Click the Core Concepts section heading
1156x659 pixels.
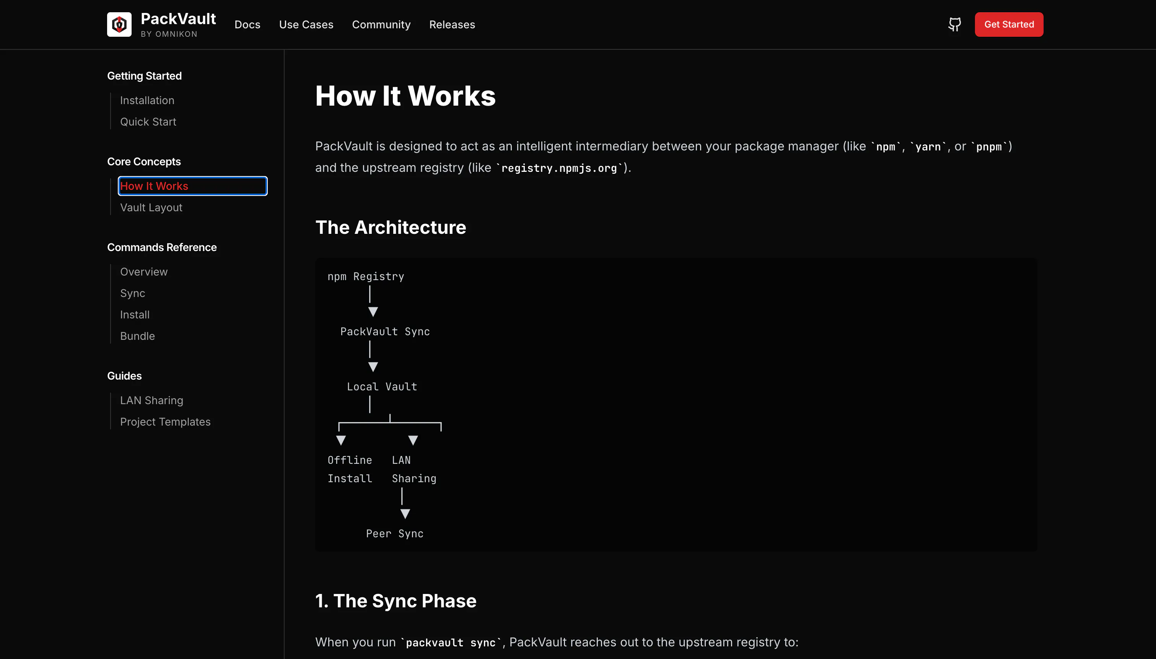point(144,161)
